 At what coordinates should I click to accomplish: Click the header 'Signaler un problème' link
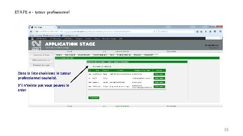coord(122,51)
